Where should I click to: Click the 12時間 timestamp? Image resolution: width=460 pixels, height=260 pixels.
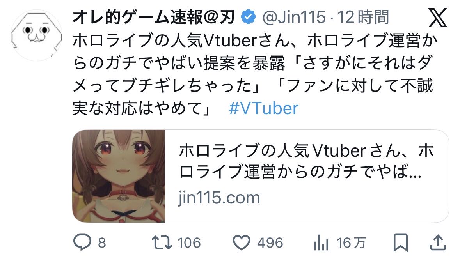[363, 17]
